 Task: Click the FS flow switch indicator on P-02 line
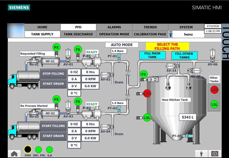tap(78, 101)
